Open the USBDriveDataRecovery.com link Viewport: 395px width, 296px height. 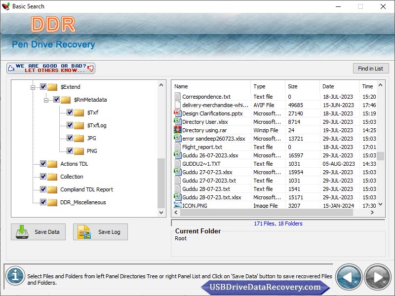click(265, 287)
